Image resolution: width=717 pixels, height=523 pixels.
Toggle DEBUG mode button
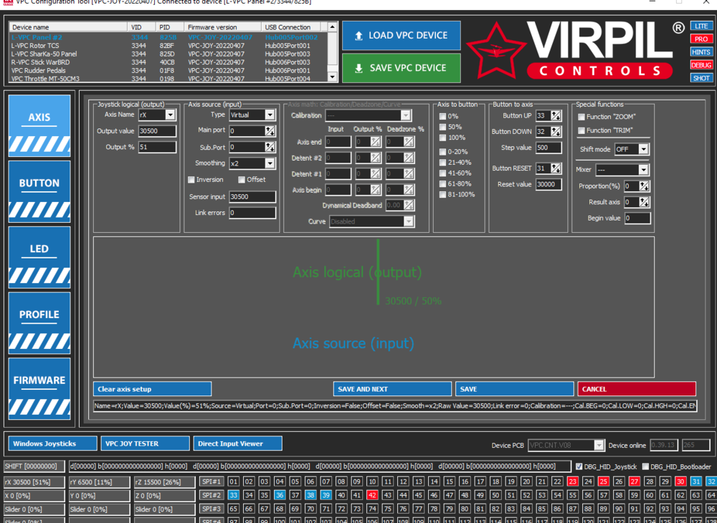(x=701, y=65)
